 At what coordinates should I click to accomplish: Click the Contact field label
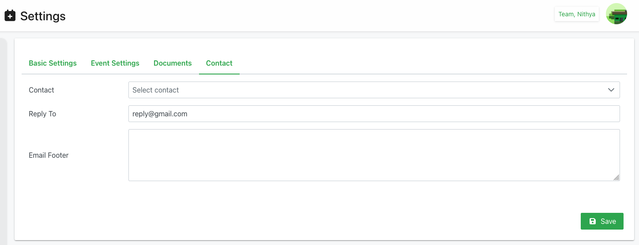click(41, 90)
